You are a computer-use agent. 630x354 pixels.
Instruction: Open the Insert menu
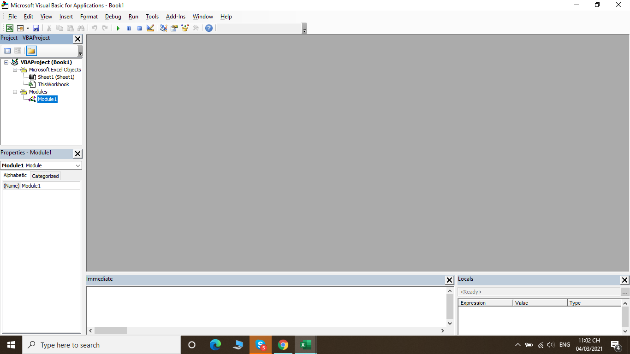pos(66,17)
